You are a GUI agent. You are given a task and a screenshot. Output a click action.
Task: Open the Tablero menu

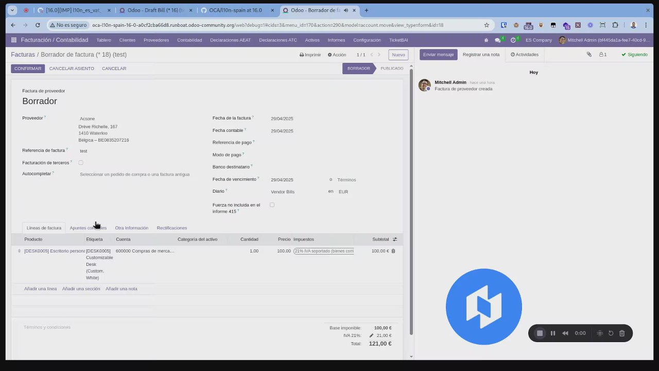[x=103, y=40]
